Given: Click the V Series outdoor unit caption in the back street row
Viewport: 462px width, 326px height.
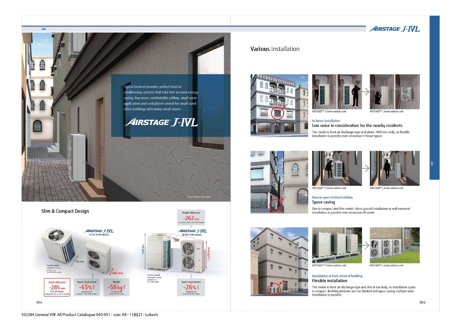Looking at the screenshot, I should pos(329,266).
